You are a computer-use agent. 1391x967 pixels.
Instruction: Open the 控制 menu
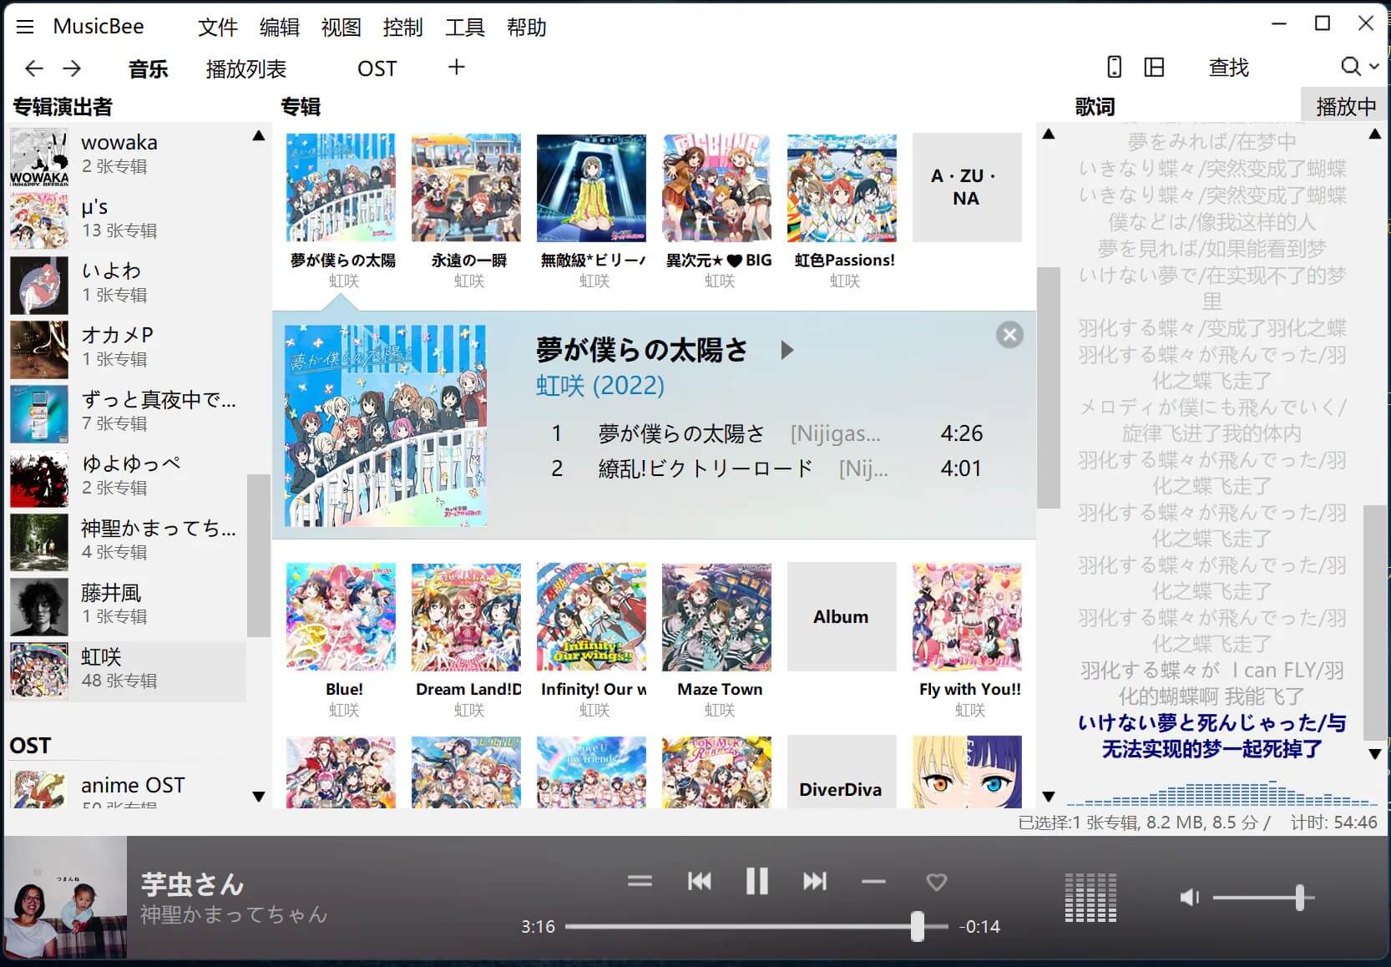[x=403, y=28]
